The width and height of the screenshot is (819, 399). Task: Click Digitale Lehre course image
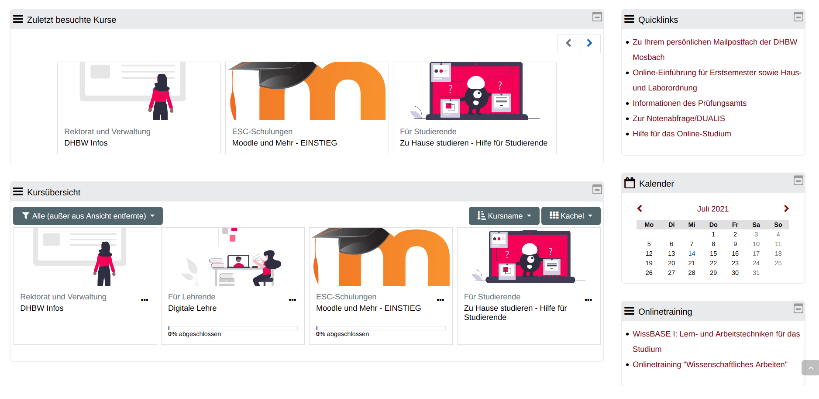(x=233, y=257)
